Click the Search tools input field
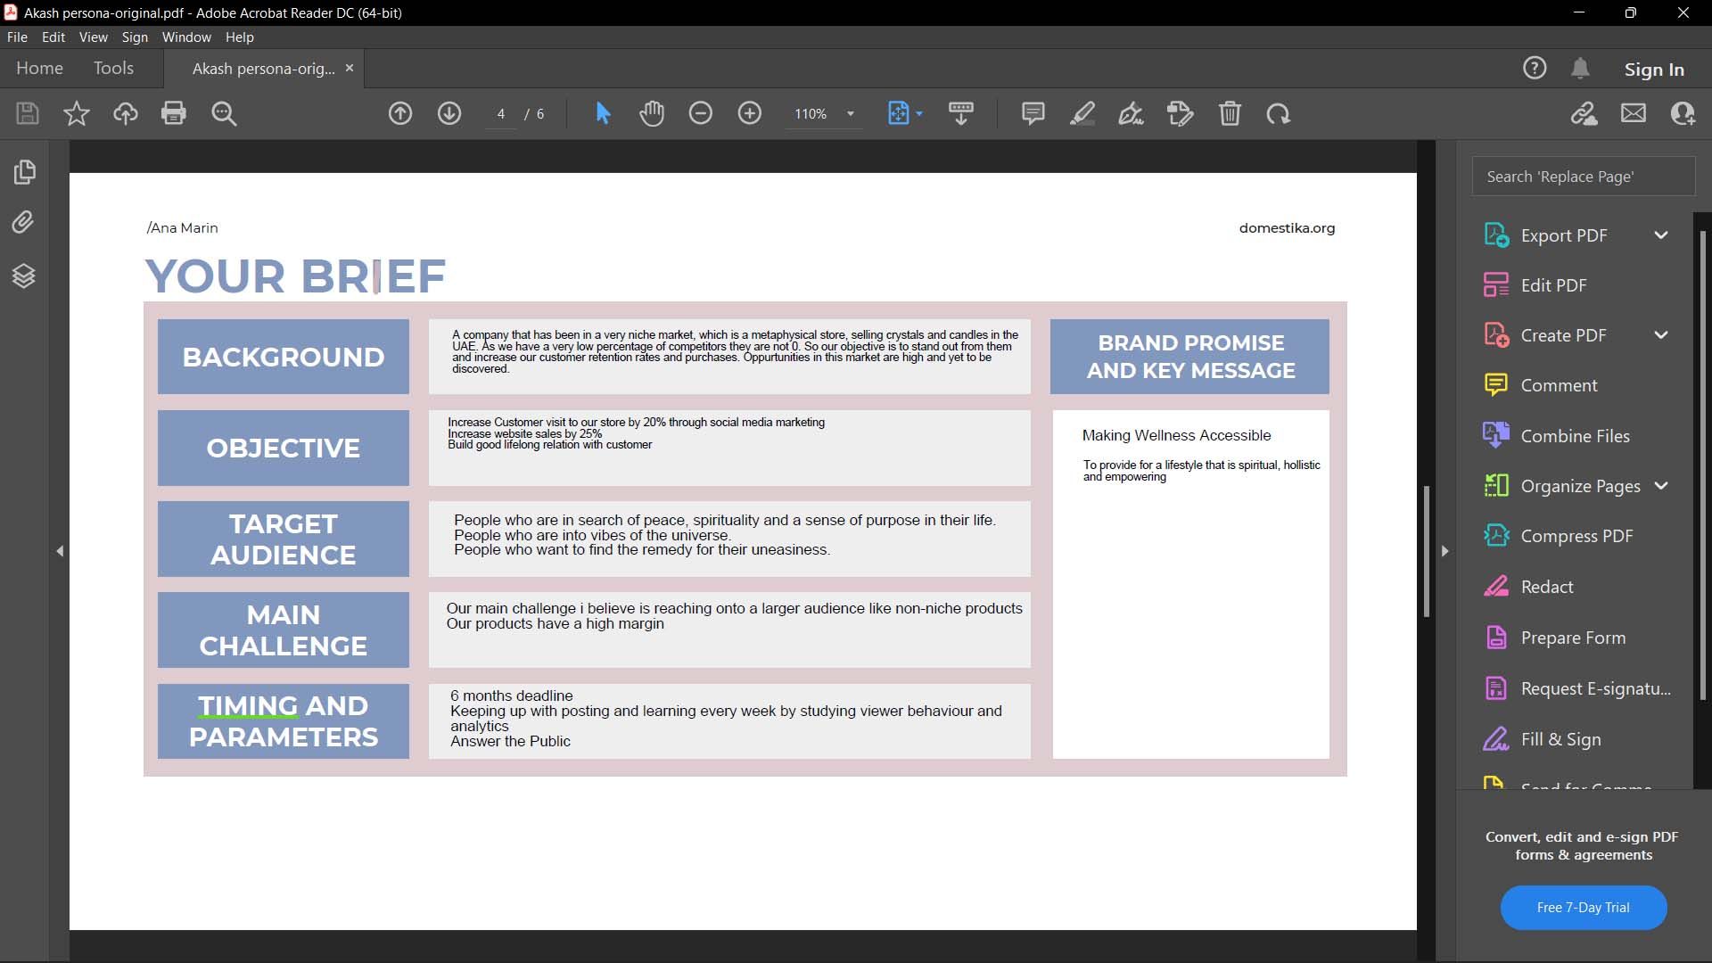 [x=1583, y=177]
